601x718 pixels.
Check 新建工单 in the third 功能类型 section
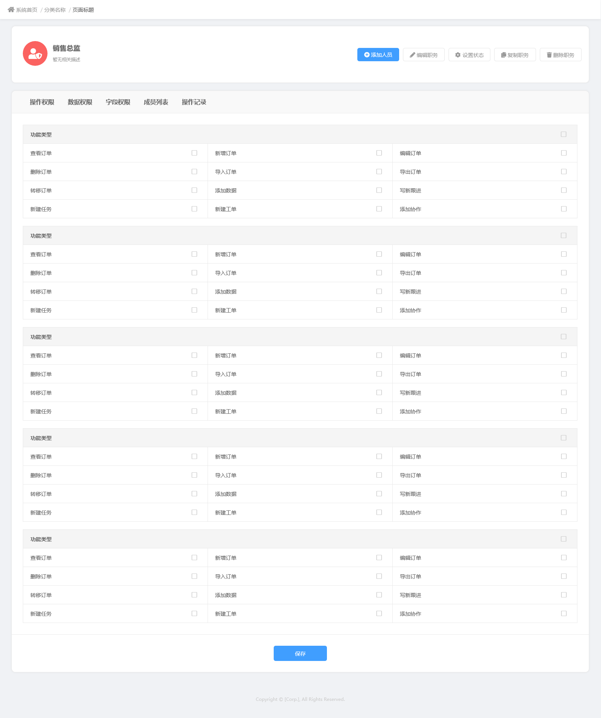379,411
